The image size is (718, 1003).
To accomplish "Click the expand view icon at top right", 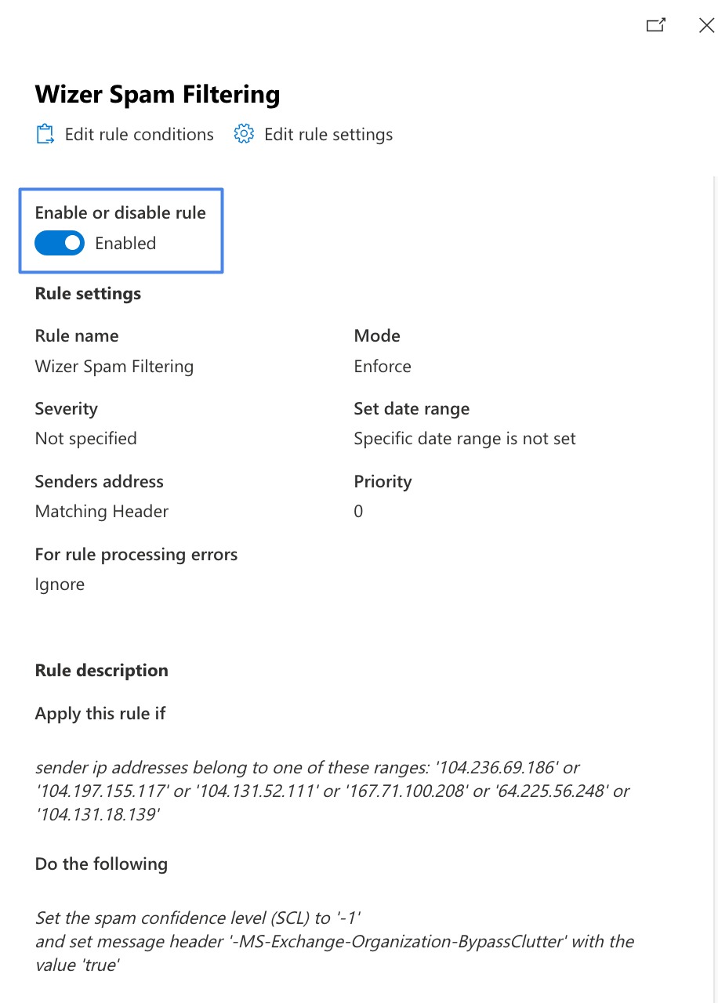I will [655, 25].
